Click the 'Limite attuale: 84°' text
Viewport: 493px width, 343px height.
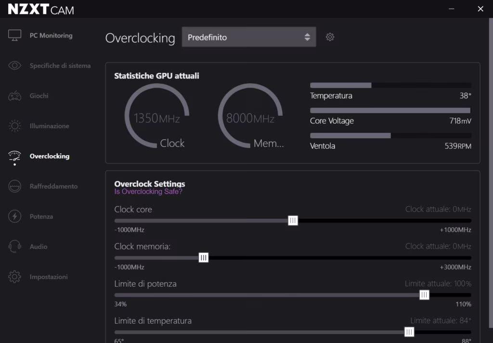(x=441, y=321)
